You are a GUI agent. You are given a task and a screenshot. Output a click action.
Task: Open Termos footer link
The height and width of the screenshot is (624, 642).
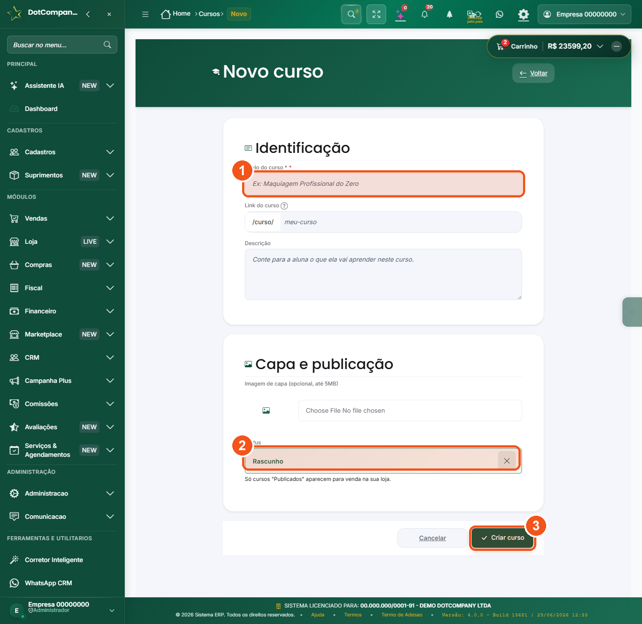coord(353,615)
